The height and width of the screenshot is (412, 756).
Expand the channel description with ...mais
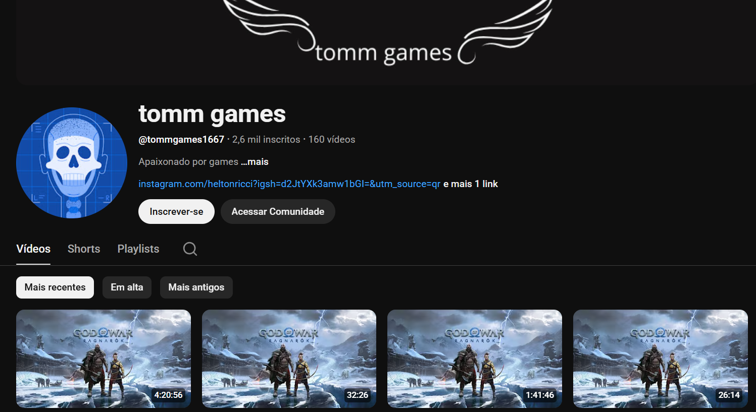[255, 162]
